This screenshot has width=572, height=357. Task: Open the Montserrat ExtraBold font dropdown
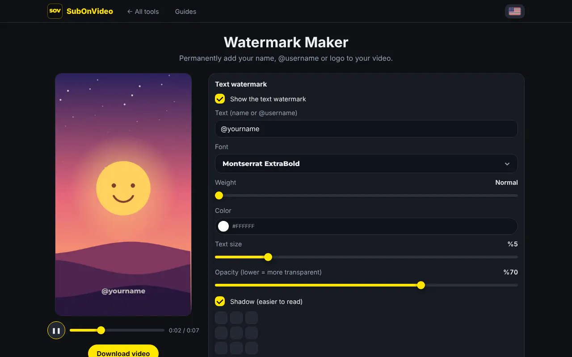click(366, 164)
